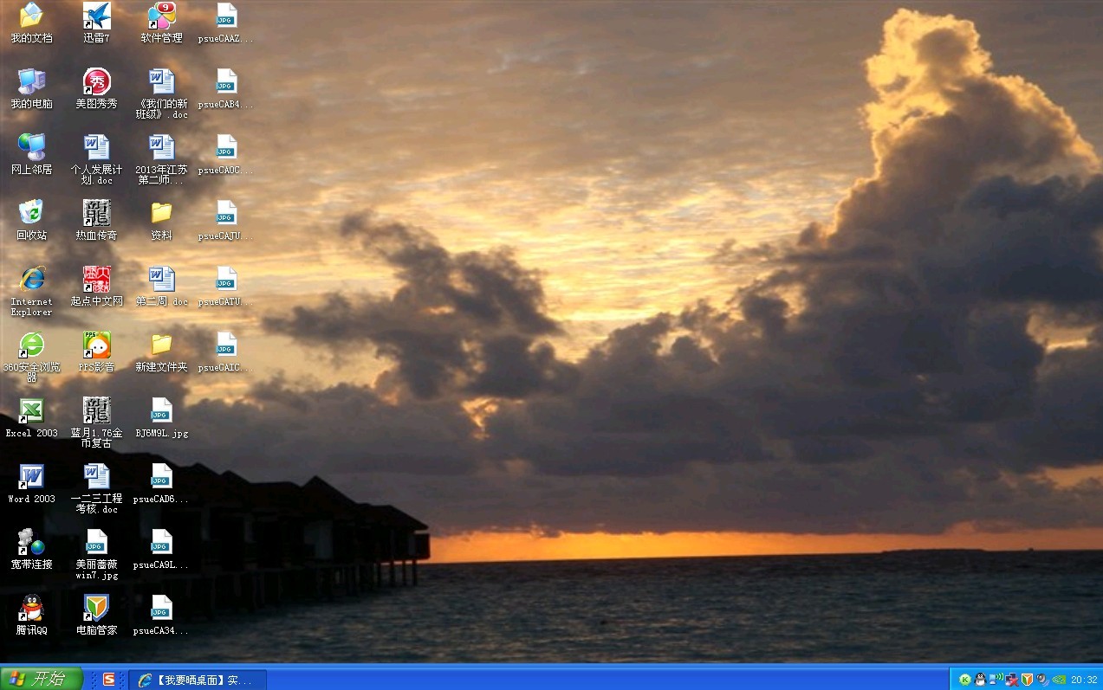Select the 回收站 recycle bin icon
This screenshot has height=690, width=1103.
(32, 214)
